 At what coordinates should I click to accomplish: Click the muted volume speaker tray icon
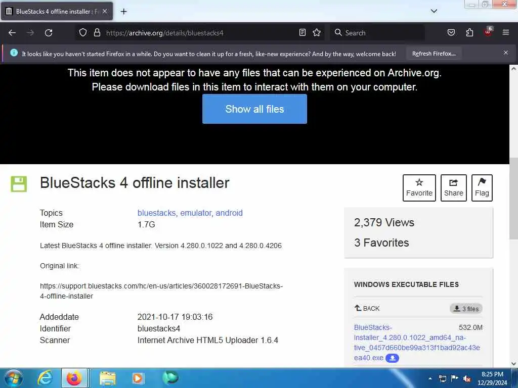pos(467,379)
